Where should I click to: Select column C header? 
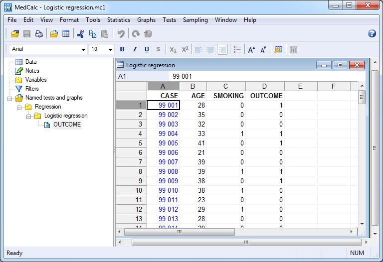coord(226,86)
